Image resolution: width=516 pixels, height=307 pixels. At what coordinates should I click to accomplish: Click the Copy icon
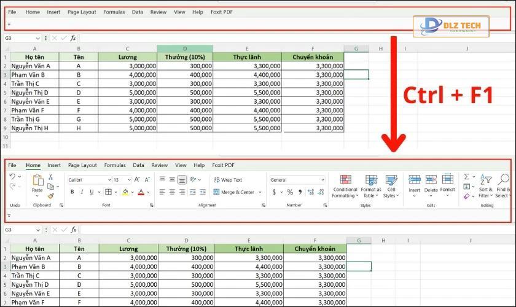pyautogui.click(x=50, y=187)
